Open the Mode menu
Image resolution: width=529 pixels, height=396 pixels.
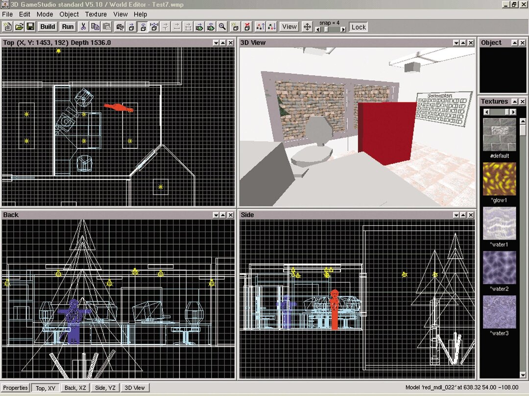[x=45, y=15]
